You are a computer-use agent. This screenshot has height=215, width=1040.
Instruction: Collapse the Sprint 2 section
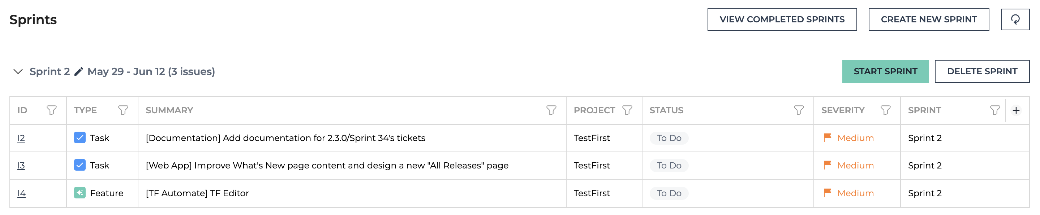[x=18, y=71]
